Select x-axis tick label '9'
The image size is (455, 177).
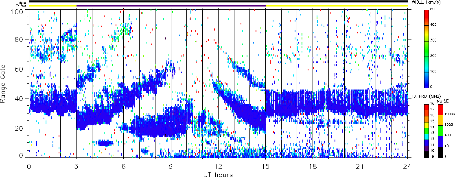click(171, 166)
